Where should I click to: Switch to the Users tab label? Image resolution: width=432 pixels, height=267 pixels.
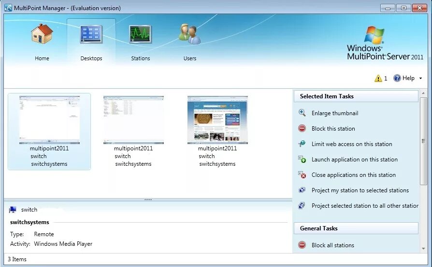point(190,58)
